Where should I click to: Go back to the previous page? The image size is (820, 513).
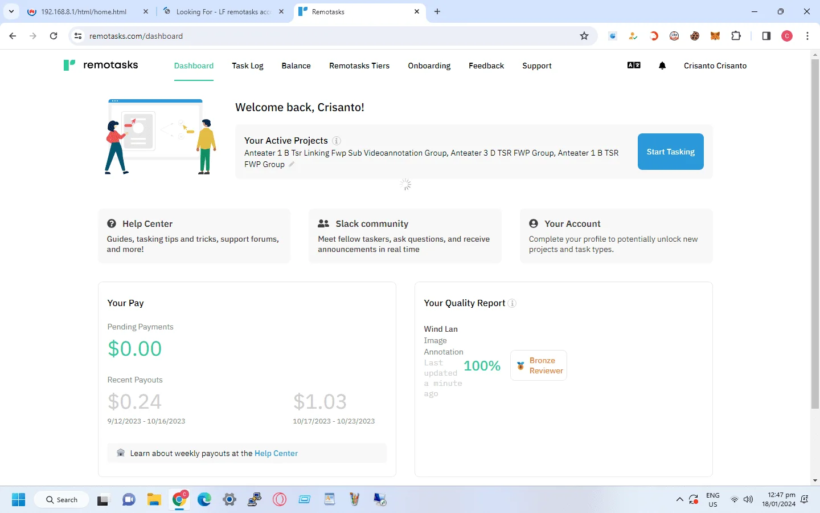click(x=13, y=36)
